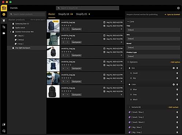This screenshot has height=135, width=182.
Task: Open the hierarchy tree view in sidebar
Action: pyautogui.click(x=4, y=27)
